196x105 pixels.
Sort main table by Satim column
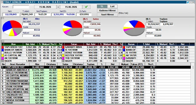pos(65,64)
